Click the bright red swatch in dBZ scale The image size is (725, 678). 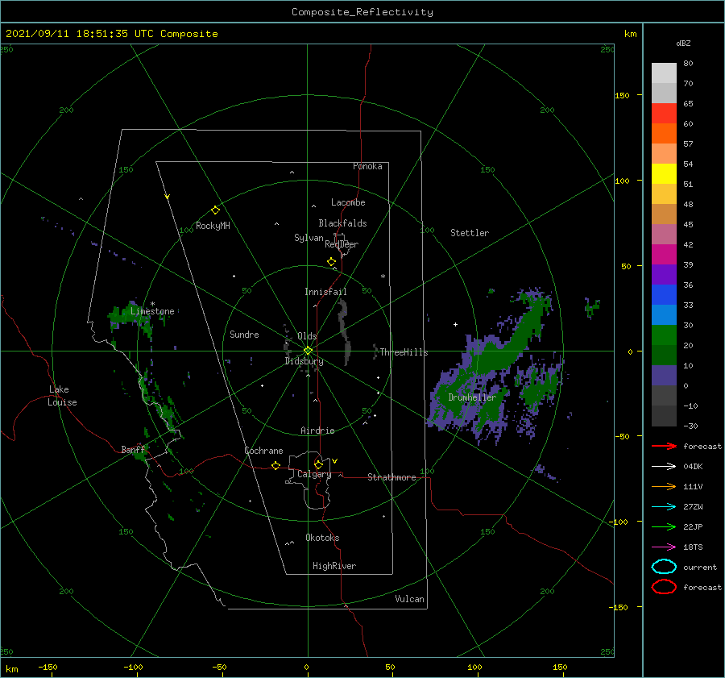pos(664,114)
